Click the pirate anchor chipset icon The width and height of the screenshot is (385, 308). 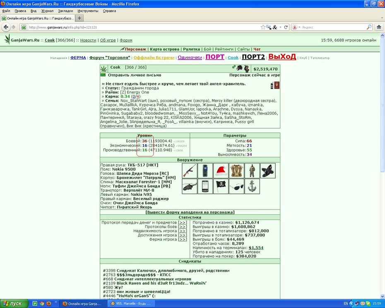click(x=252, y=186)
